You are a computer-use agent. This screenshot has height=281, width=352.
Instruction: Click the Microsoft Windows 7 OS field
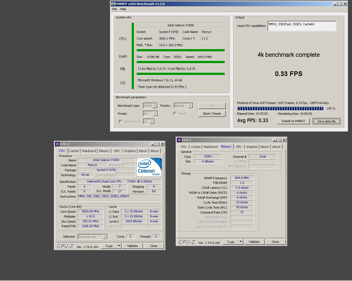tap(160, 80)
